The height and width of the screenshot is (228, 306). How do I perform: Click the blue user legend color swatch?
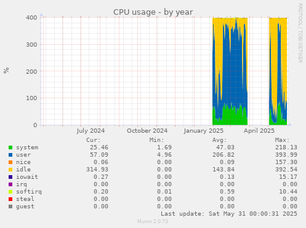pos(10,155)
